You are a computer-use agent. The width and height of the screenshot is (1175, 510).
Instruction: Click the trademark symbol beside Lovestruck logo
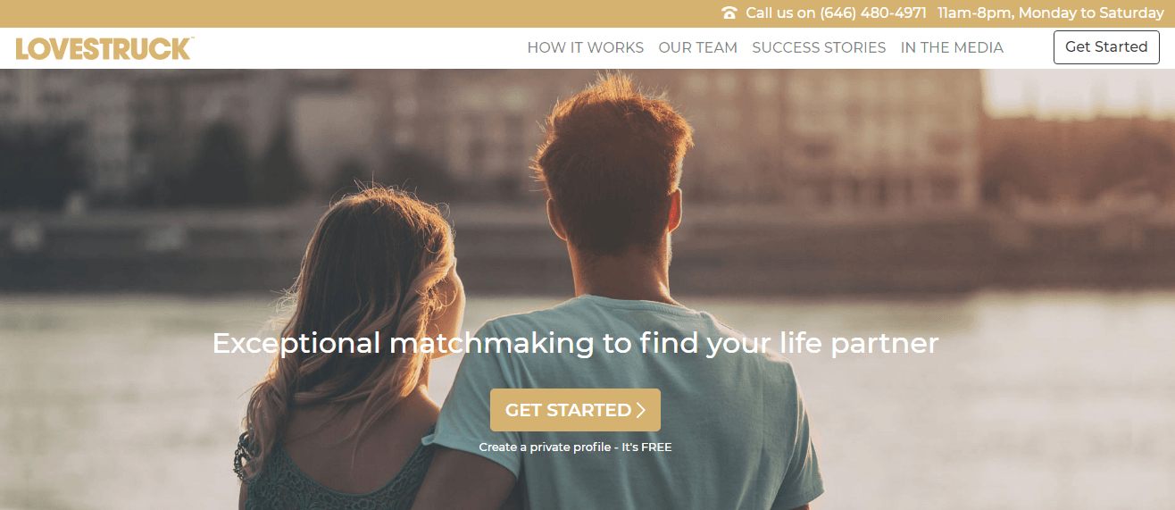(x=190, y=39)
